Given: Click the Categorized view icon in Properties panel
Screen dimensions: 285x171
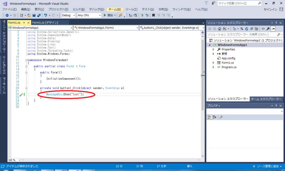Looking at the screenshot, I should (209, 117).
